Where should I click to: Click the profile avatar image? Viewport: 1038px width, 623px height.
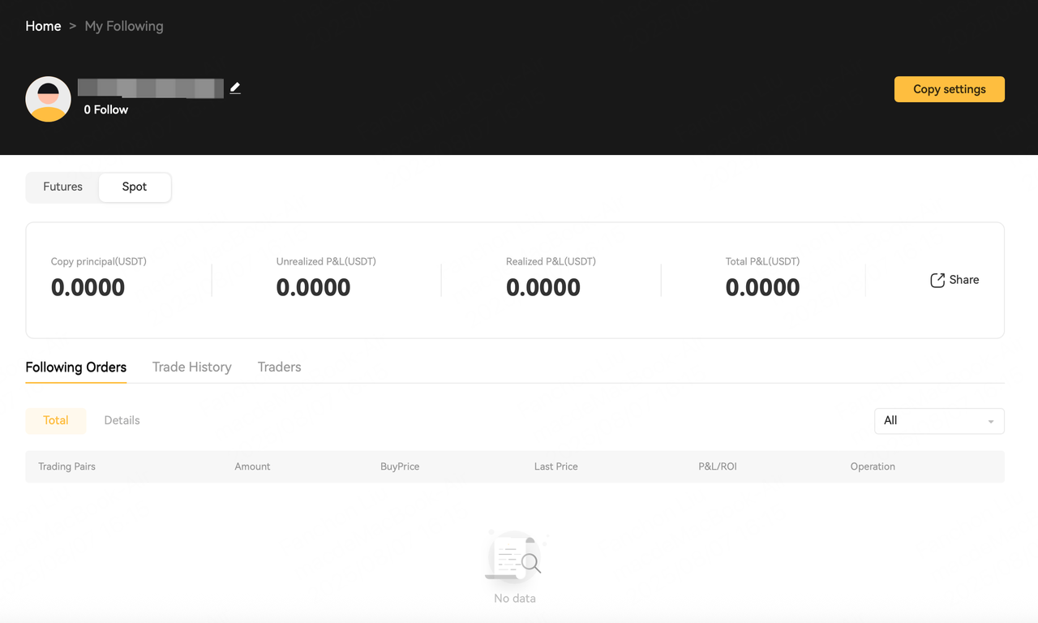tap(48, 99)
